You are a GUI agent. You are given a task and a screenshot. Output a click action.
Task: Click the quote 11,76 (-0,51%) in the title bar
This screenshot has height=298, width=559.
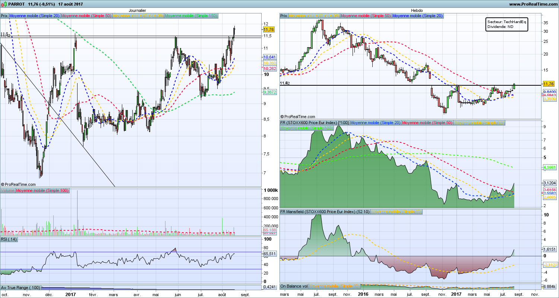[x=41, y=4]
